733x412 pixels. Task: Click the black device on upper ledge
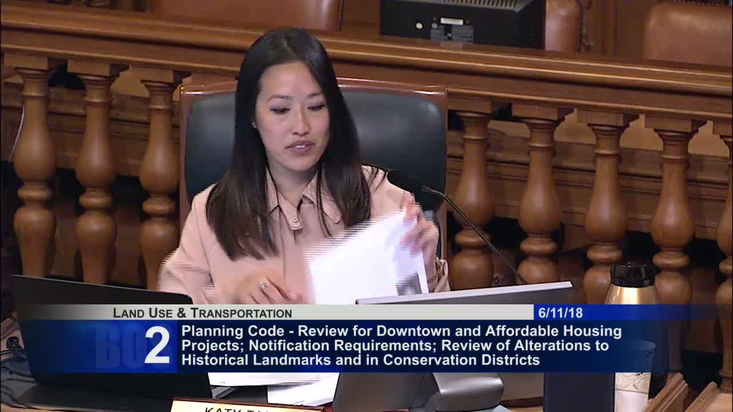point(463,23)
